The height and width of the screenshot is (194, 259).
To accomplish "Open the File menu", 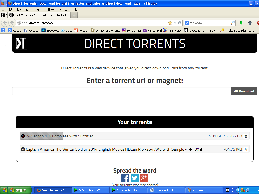I will click(x=11, y=9).
